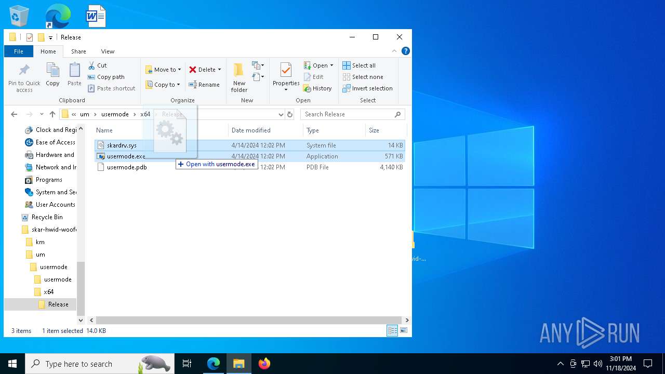665x374 pixels.
Task: Click the horizontal scrollbar of file list
Action: [249, 320]
